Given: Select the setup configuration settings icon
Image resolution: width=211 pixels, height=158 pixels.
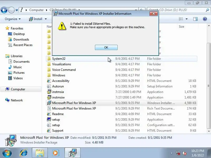Looking at the screenshot, I should [x=49, y=125].
